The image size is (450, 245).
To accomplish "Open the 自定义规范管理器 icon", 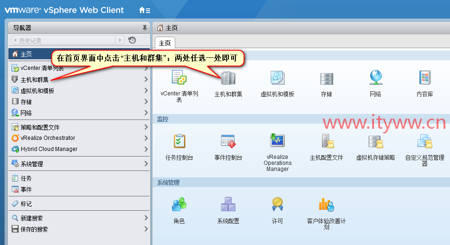I will point(425,141).
